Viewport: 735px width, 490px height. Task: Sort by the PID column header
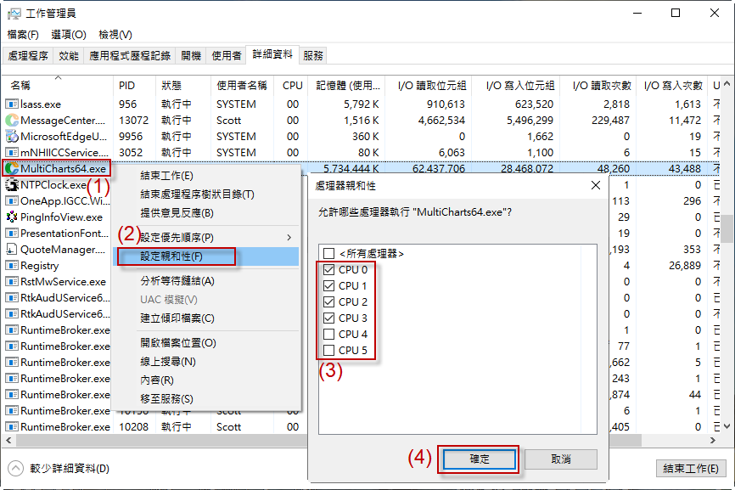135,85
